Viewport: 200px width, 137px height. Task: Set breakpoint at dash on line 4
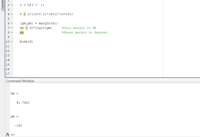coord(12,14)
